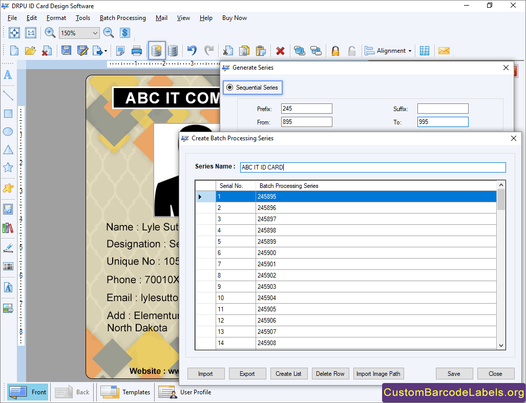The image size is (526, 403).
Task: Close the Generate Series dialog
Action: [x=506, y=68]
